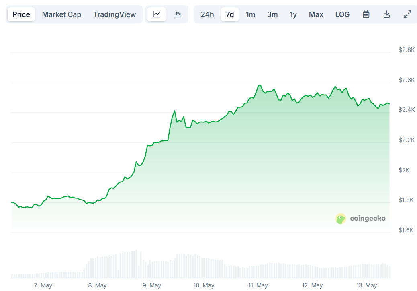Toggle the LOG scale option
417x291 pixels.
point(342,14)
